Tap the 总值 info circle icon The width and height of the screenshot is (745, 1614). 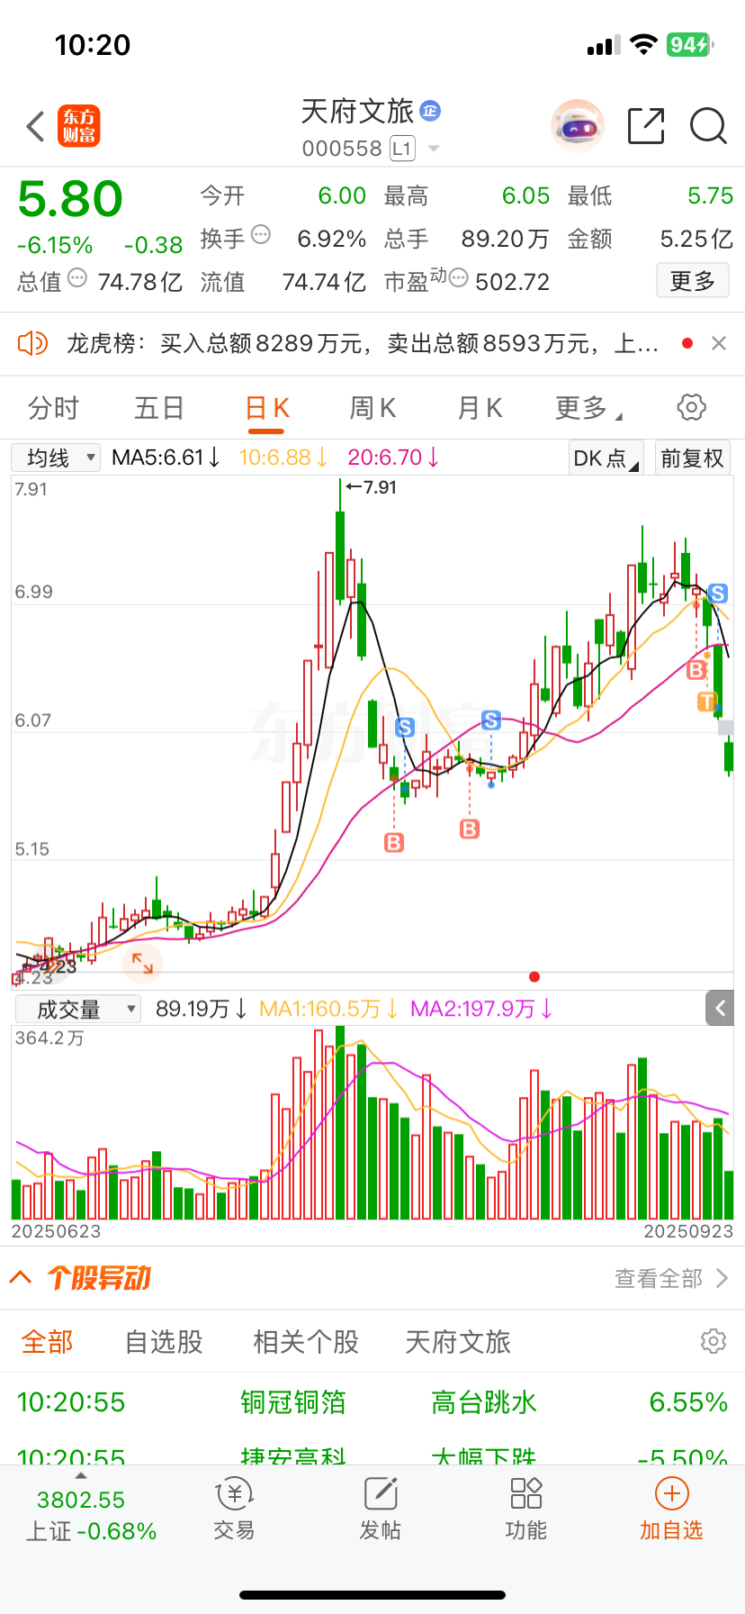tap(77, 278)
